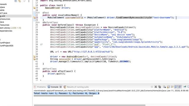Click Remove Launch single X icon
The image size is (189, 106).
pos(156,87)
